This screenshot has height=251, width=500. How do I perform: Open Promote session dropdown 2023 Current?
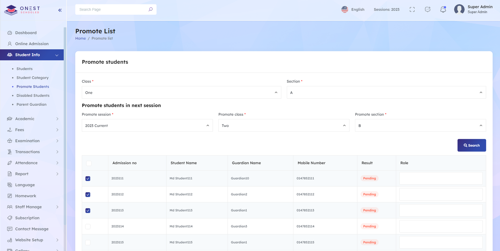[147, 125]
